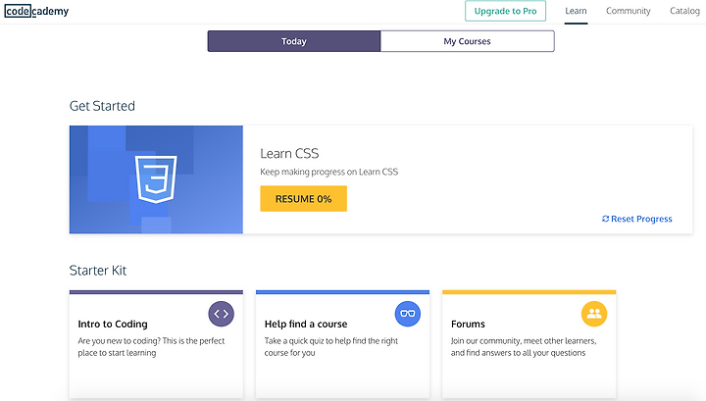Click the refresh icon beside Reset Progress
The height and width of the screenshot is (401, 706).
[x=606, y=219]
